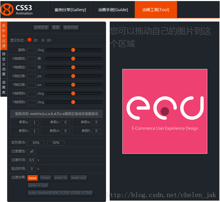Click the pink eoud preview image
The height and width of the screenshot is (202, 220).
[x=165, y=111]
